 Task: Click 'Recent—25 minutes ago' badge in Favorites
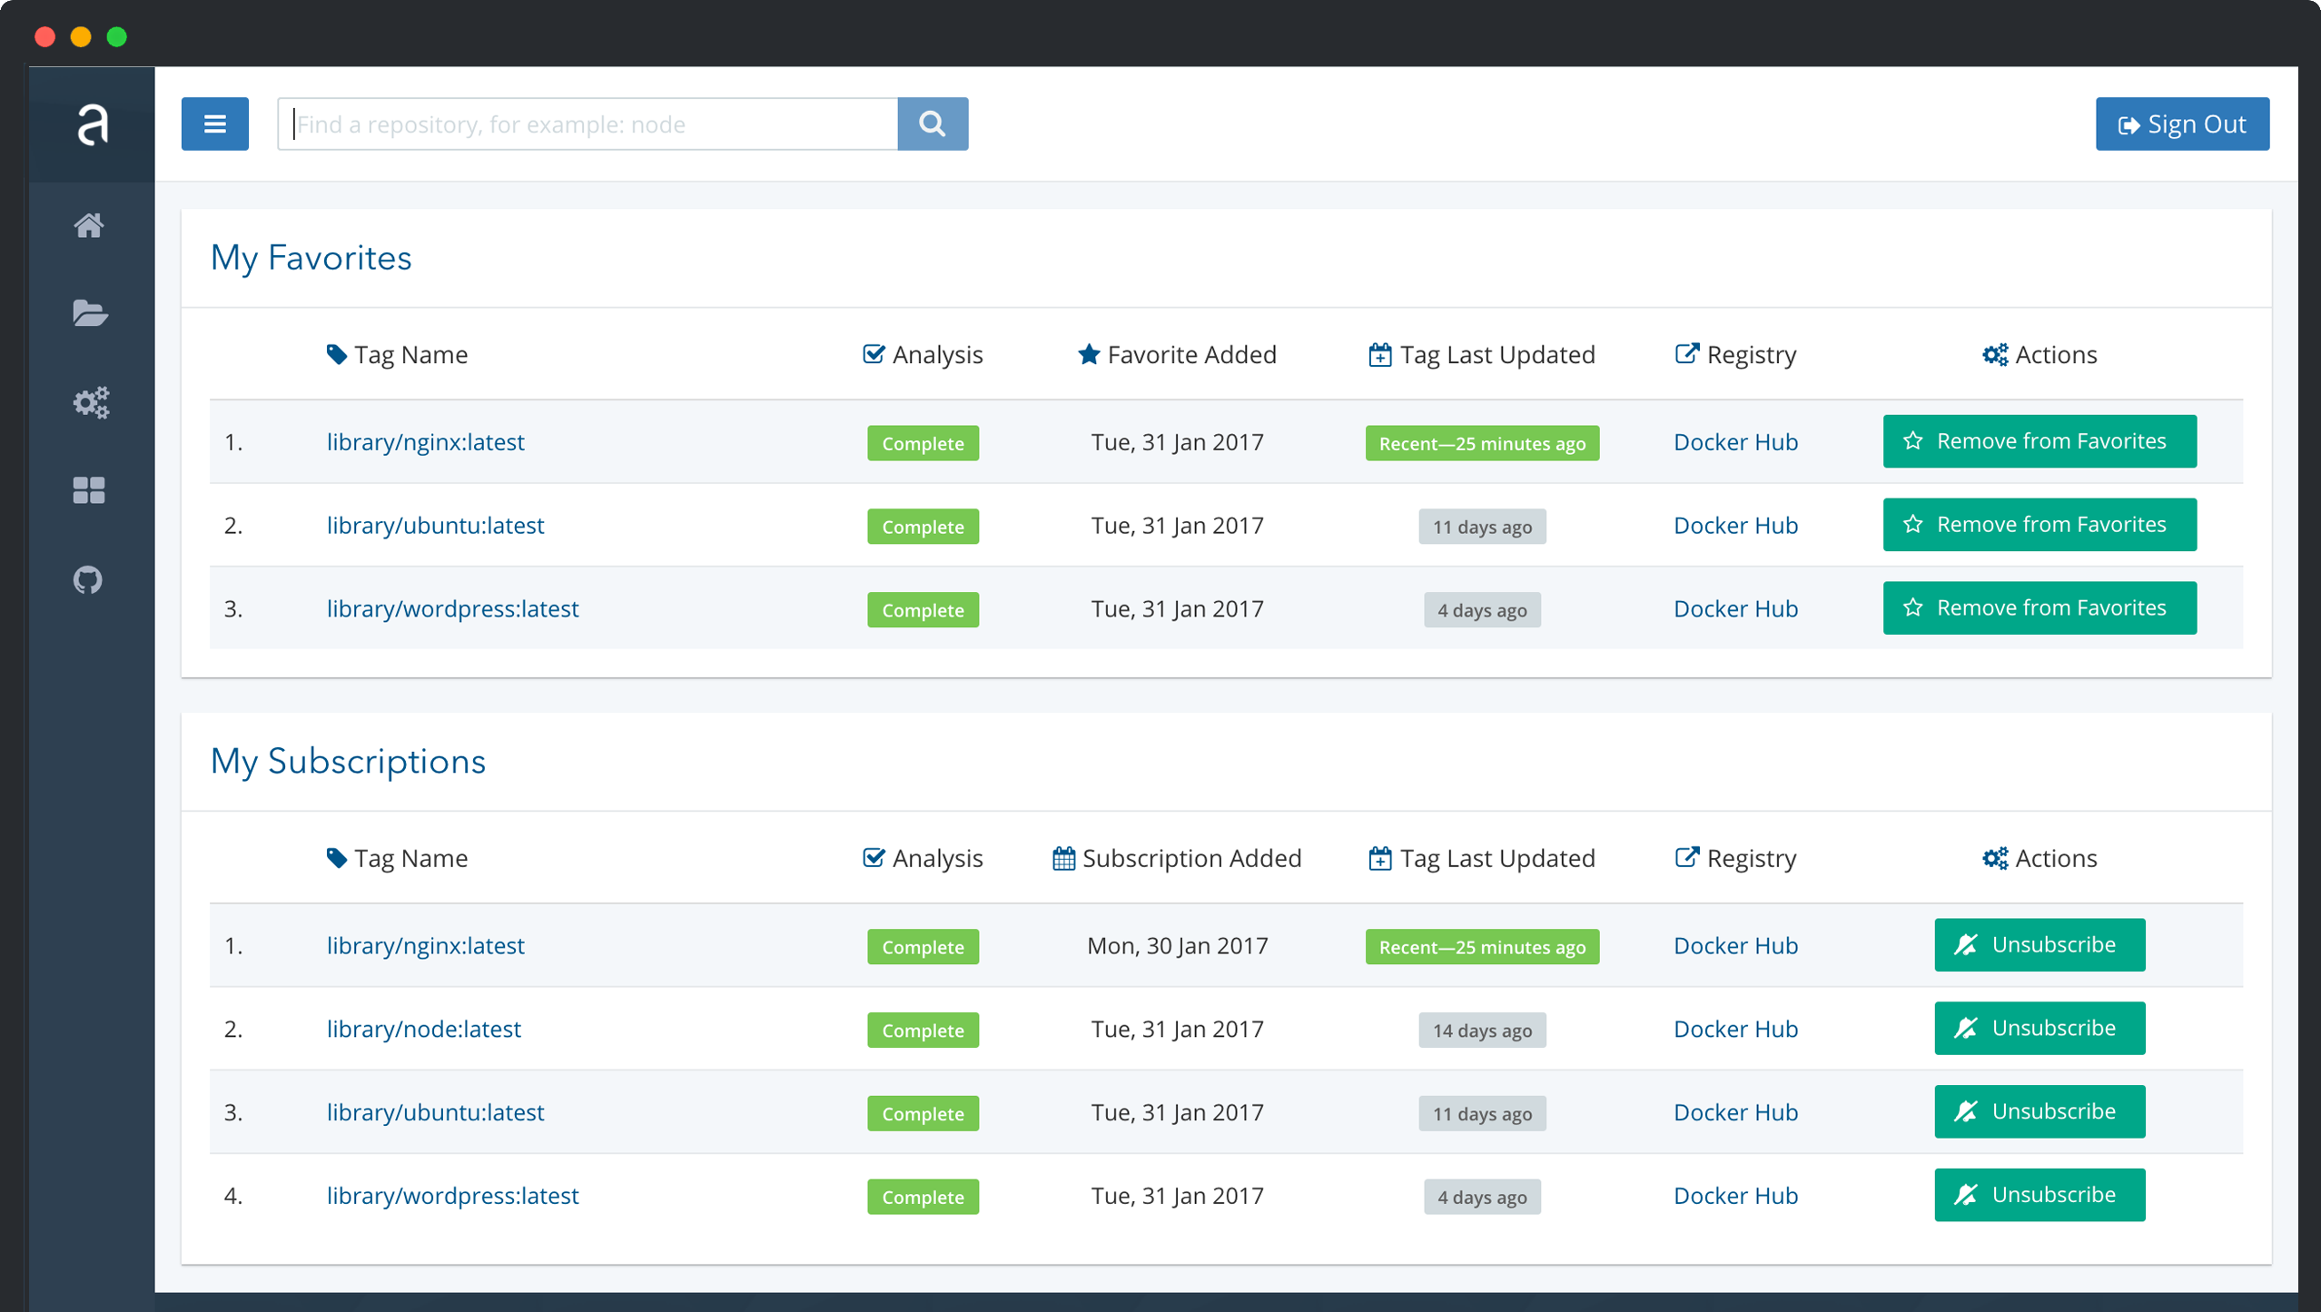click(x=1482, y=443)
